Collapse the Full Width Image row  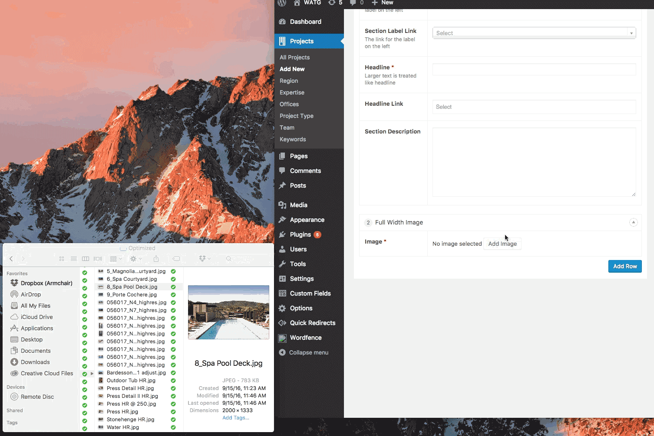click(633, 222)
